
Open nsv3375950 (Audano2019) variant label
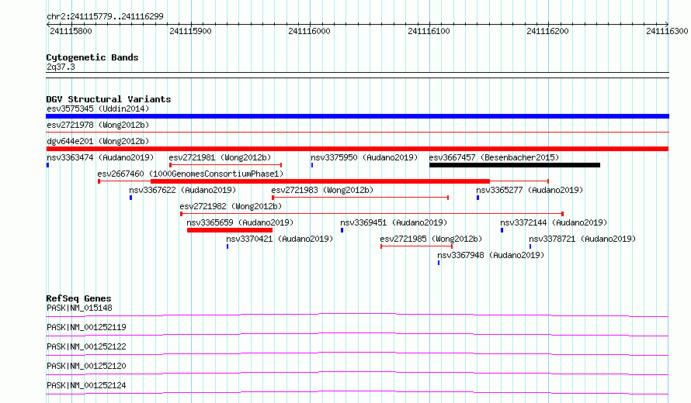coord(364,157)
